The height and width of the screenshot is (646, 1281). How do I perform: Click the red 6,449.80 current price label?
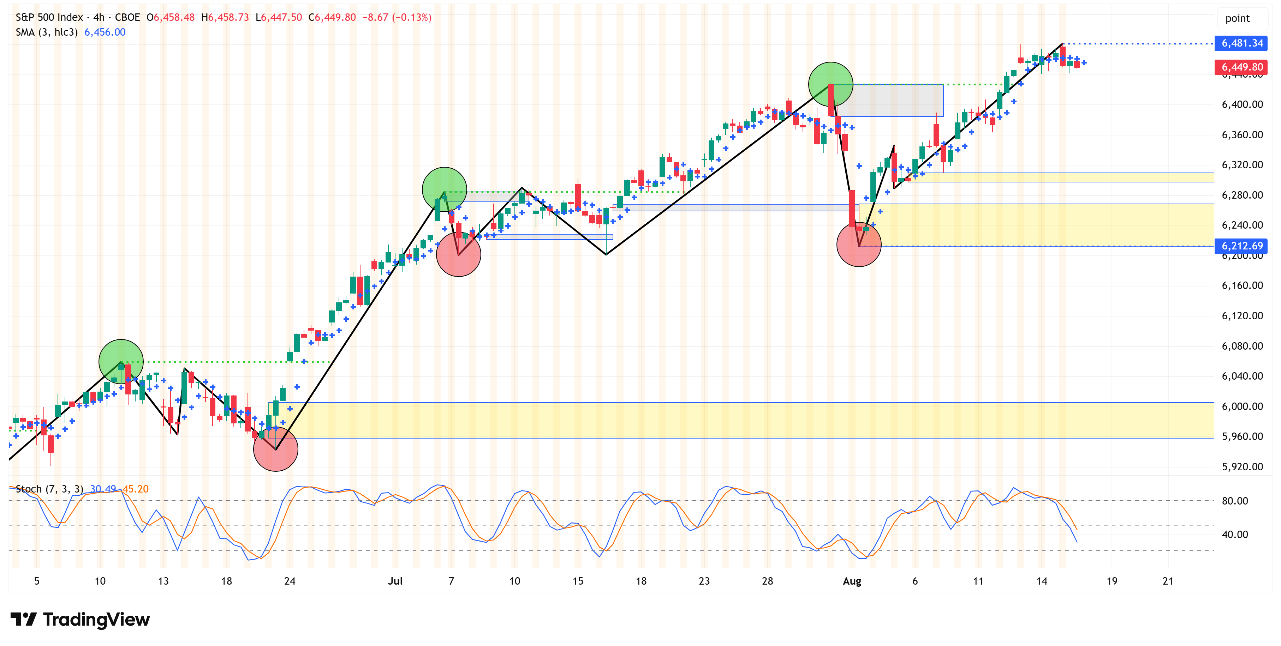pos(1241,67)
